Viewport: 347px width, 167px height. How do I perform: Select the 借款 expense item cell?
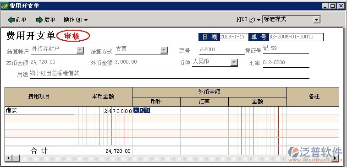pos(39,110)
